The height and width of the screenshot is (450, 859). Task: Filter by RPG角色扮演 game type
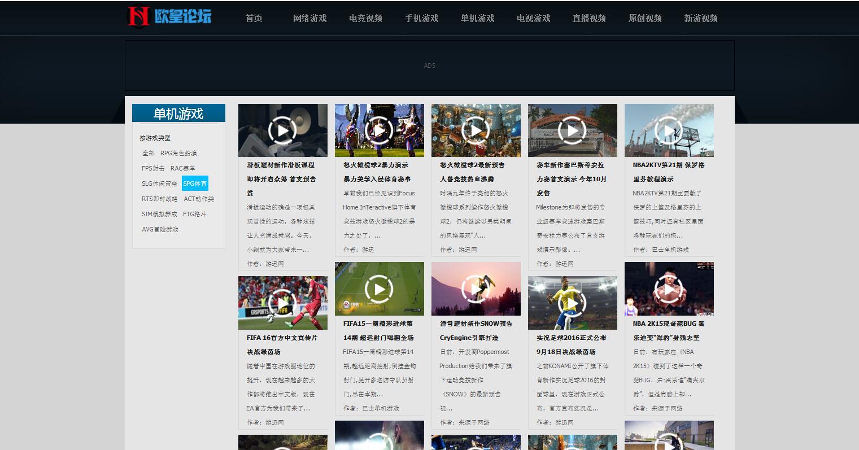[x=178, y=153]
